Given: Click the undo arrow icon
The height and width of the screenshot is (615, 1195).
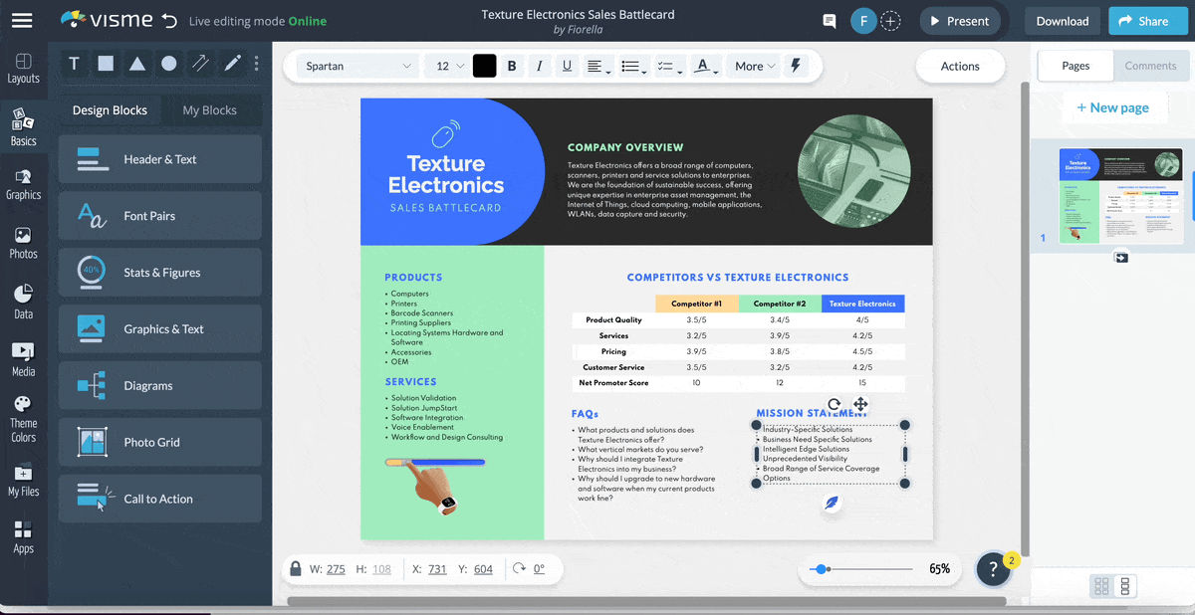Looking at the screenshot, I should tap(170, 21).
